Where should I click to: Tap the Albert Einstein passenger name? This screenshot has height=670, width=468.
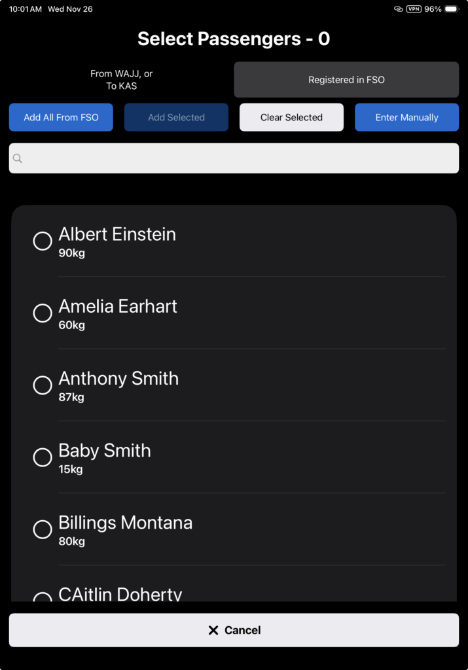(117, 234)
